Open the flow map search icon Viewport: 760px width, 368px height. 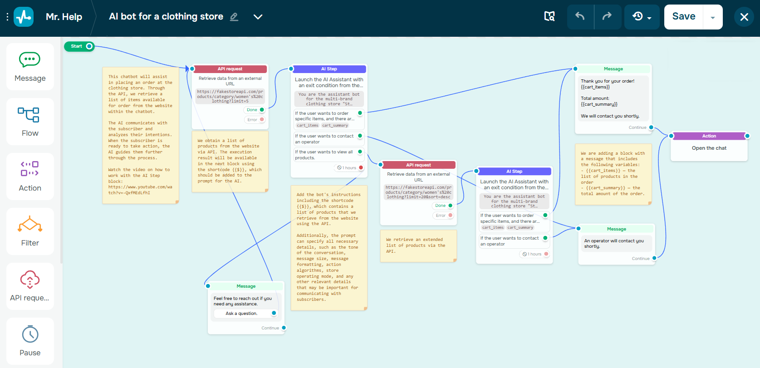[549, 16]
